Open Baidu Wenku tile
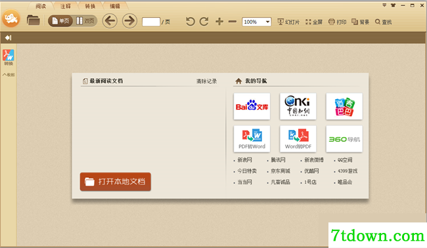 (252, 106)
